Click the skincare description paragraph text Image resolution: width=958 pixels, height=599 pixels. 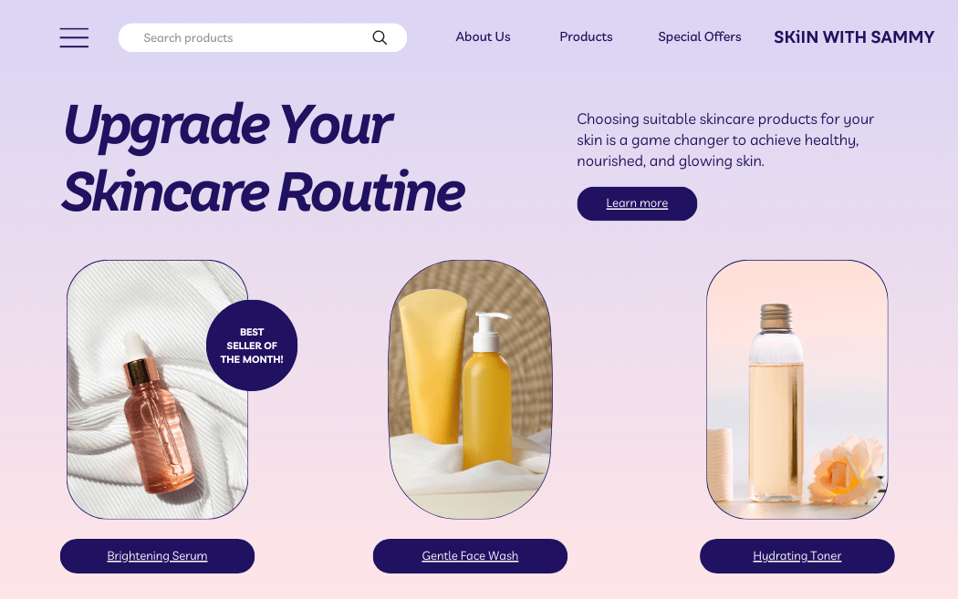[x=725, y=139]
